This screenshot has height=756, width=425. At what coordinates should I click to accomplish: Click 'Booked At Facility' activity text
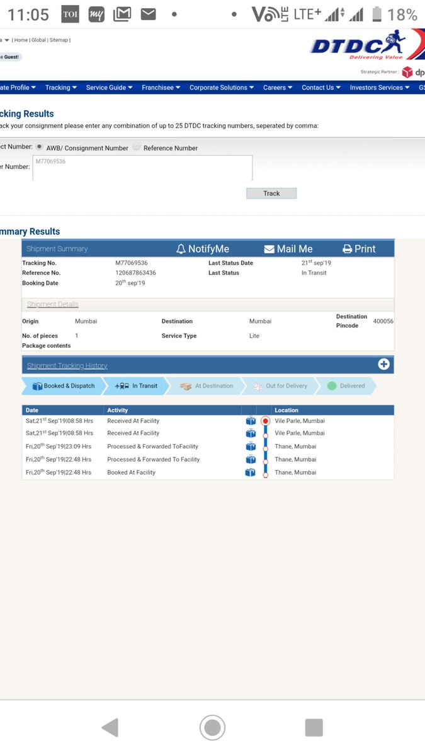pyautogui.click(x=131, y=472)
